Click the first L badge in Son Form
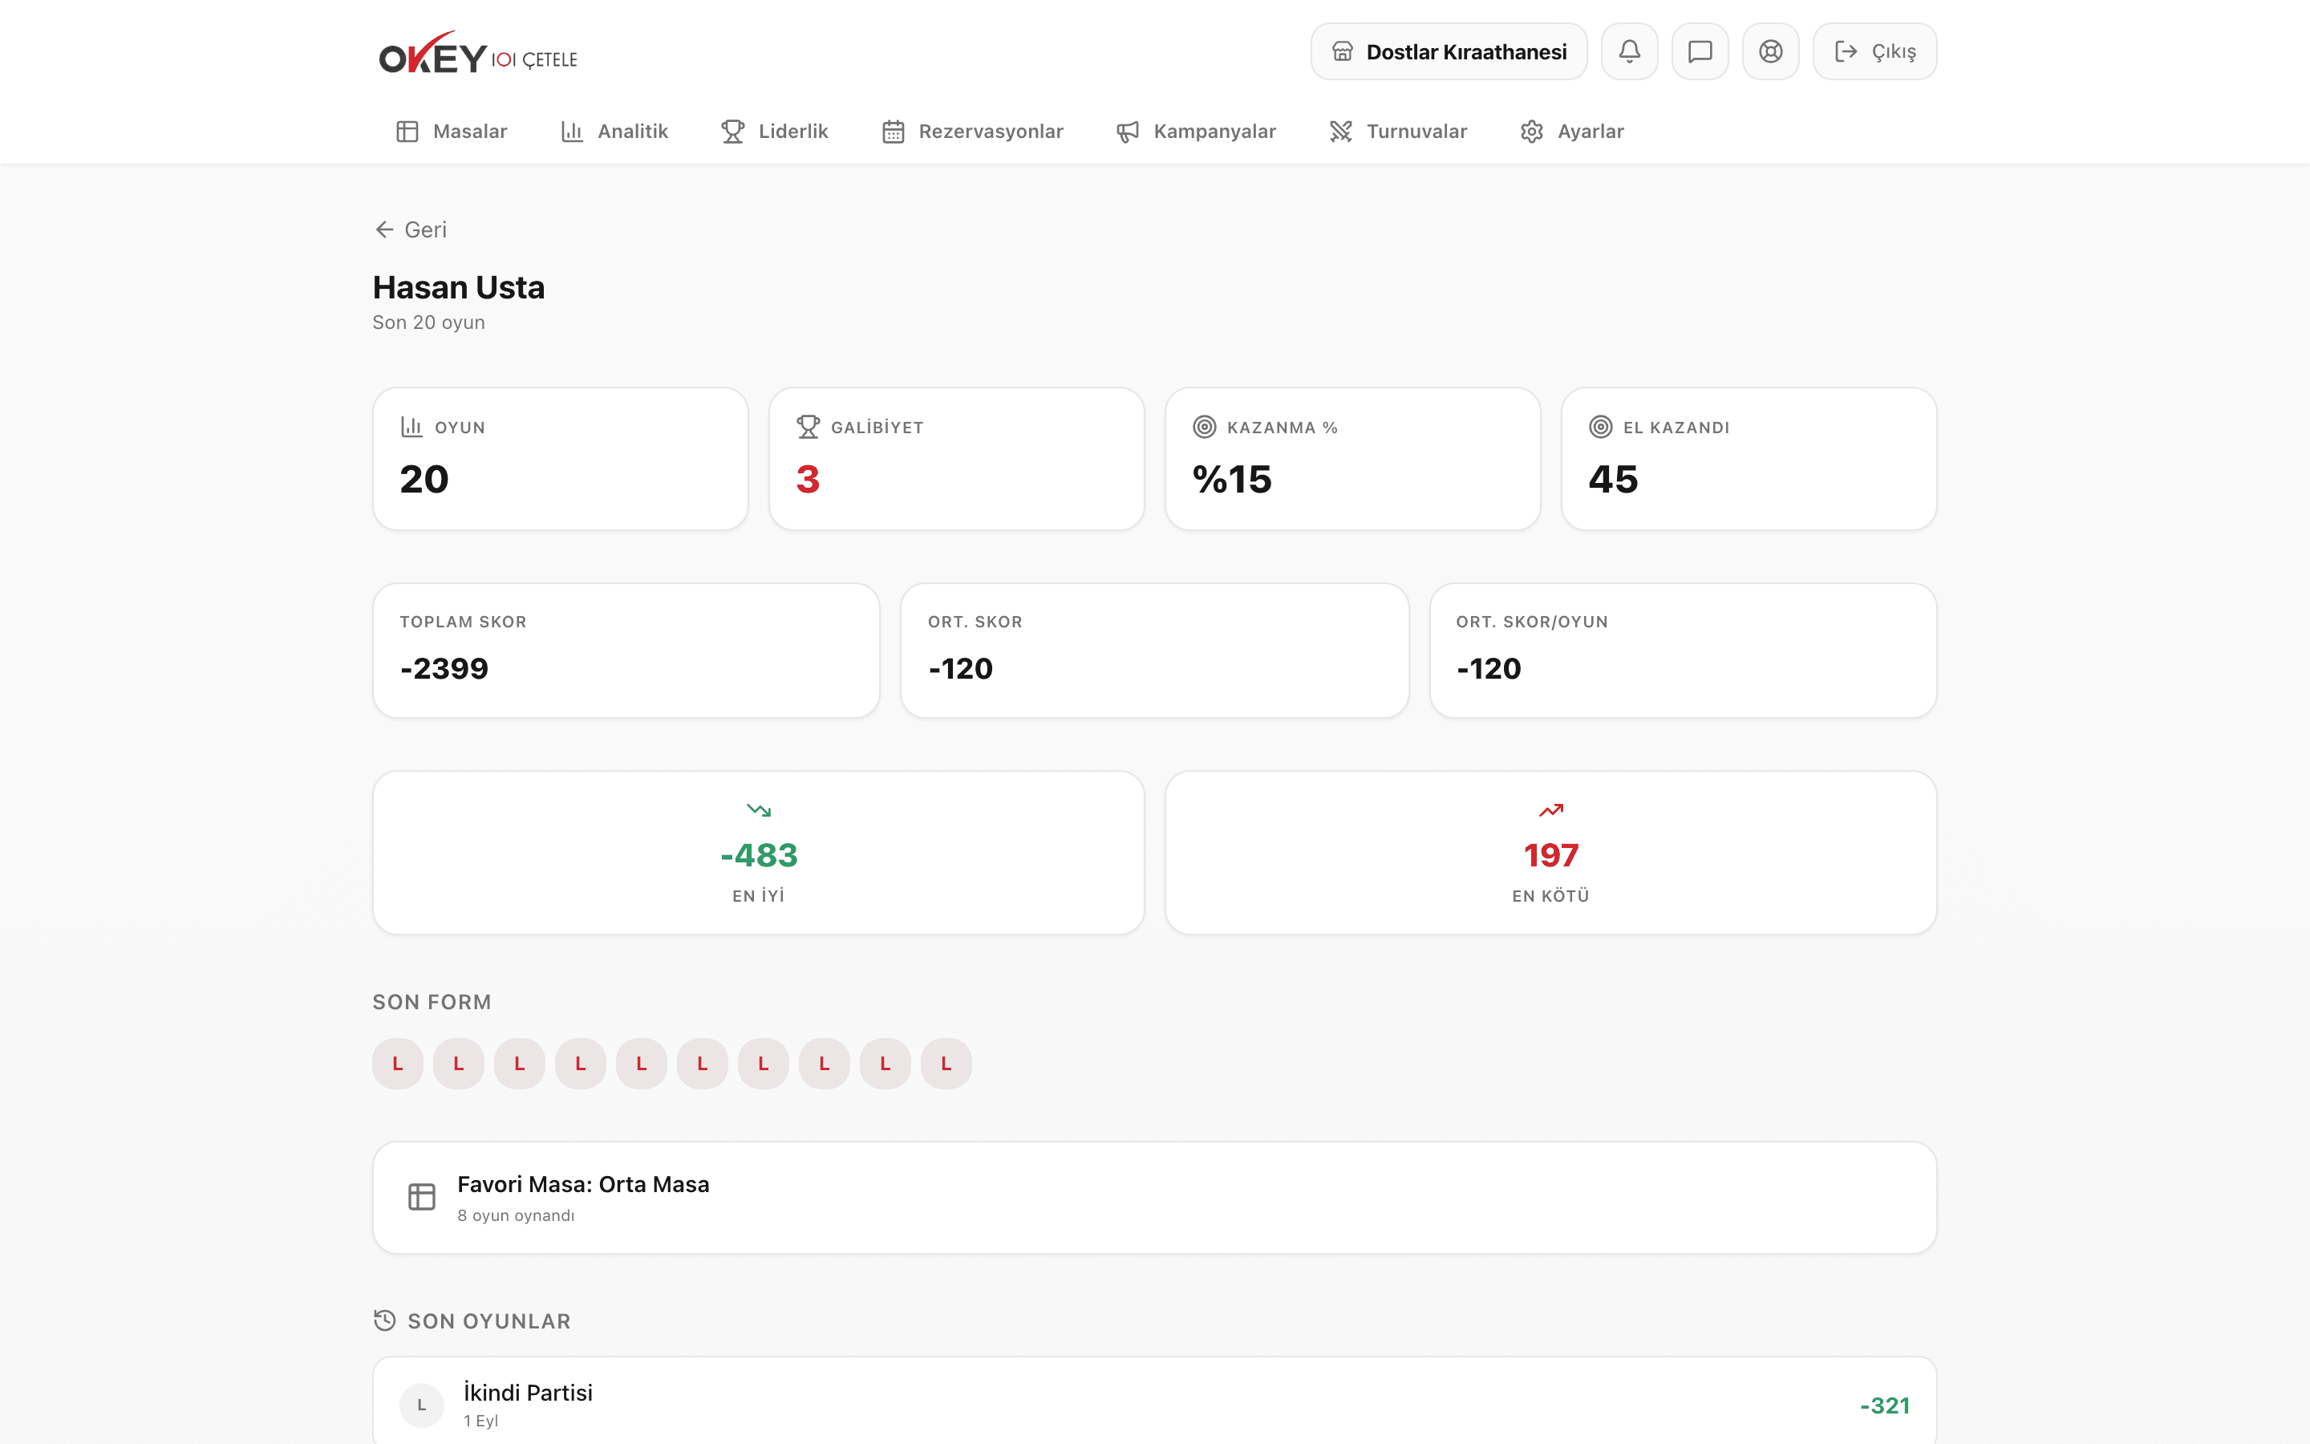The image size is (2310, 1444). click(x=398, y=1064)
